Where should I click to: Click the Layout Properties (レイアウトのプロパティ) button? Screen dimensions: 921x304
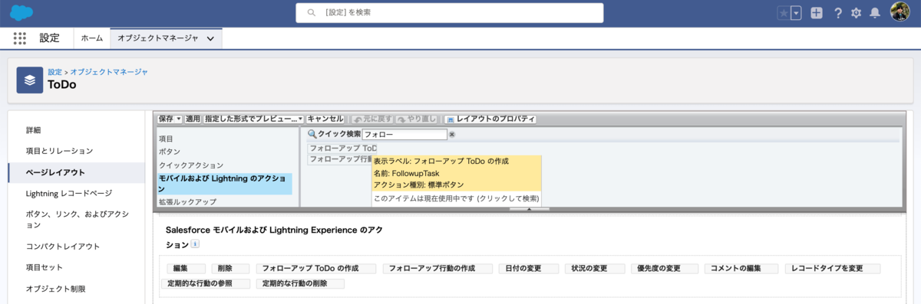(490, 119)
